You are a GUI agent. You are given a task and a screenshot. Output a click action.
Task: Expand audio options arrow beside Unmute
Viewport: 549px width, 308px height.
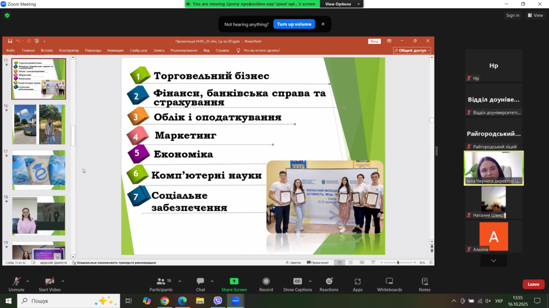[28, 281]
